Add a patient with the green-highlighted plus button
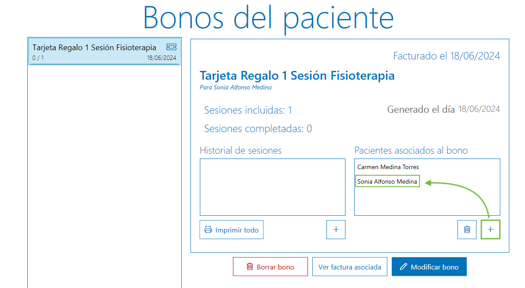The image size is (525, 288). (490, 230)
